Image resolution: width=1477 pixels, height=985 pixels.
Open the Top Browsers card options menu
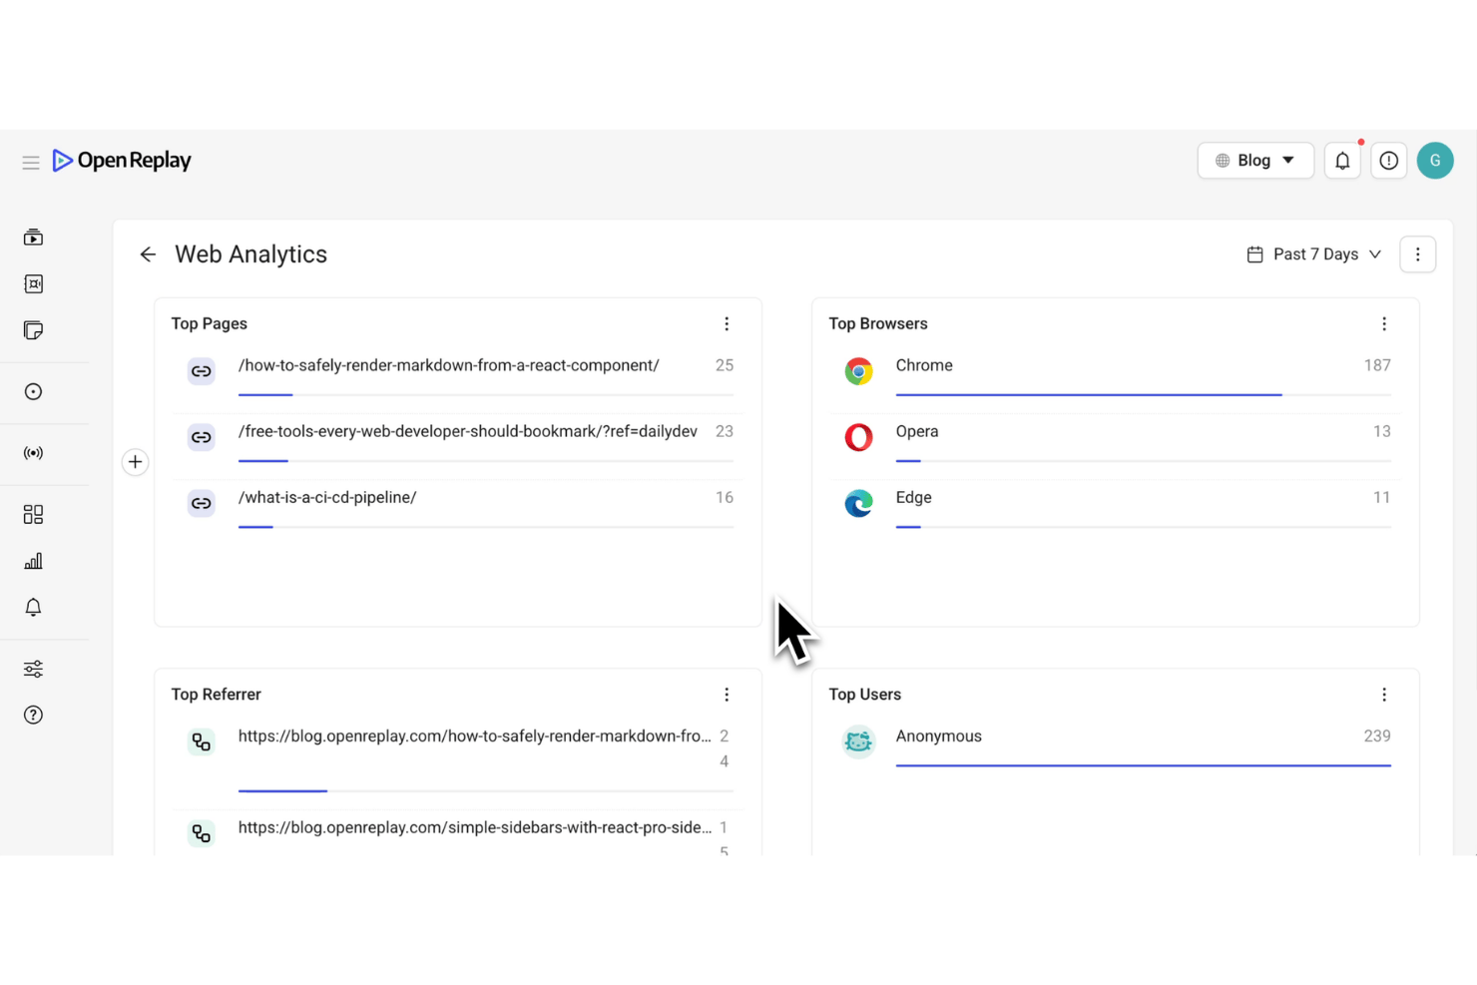point(1384,323)
